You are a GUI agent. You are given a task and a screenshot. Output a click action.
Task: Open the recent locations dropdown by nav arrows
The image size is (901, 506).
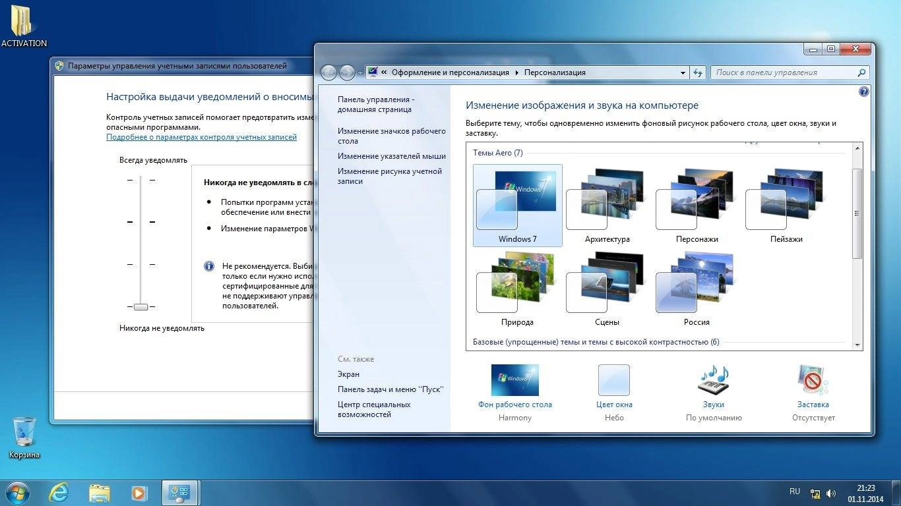[360, 73]
